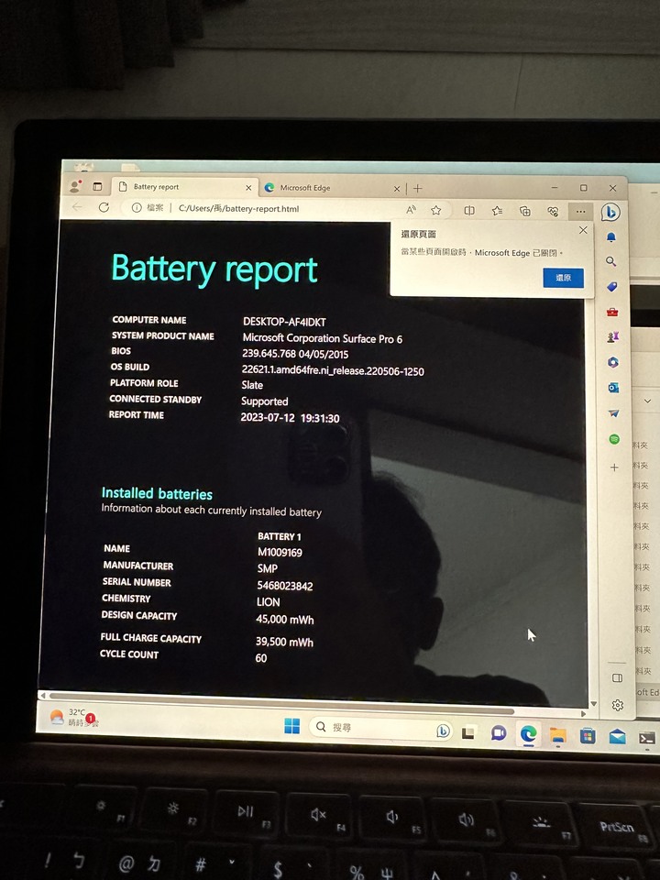Viewport: 660px width, 880px height.
Task: Expand the chevron in the background window
Action: [648, 401]
